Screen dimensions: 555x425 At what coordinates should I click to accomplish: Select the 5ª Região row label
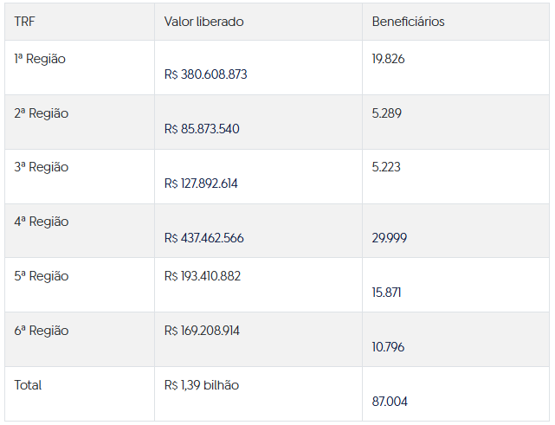pos(41,276)
